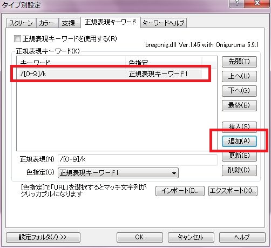The image size is (271, 248).
Task: Delete keyword with 削除(D) button
Action: tap(239, 170)
